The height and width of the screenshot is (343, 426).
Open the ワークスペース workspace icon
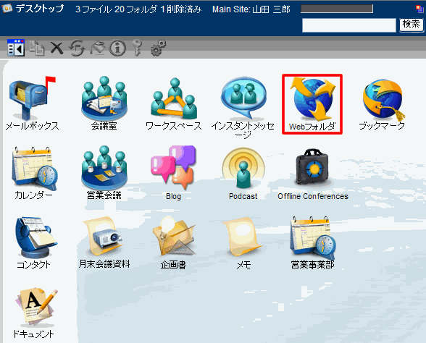[174, 98]
